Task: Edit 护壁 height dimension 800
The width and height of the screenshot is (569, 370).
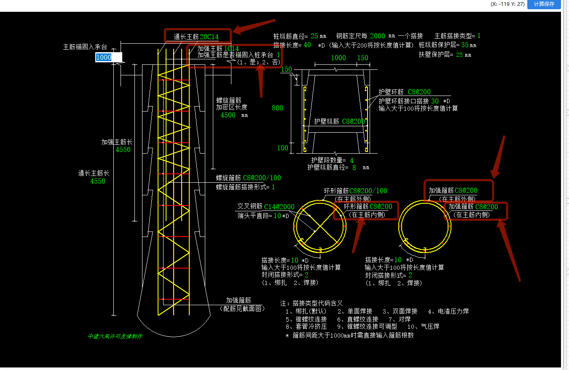Action: (277, 108)
